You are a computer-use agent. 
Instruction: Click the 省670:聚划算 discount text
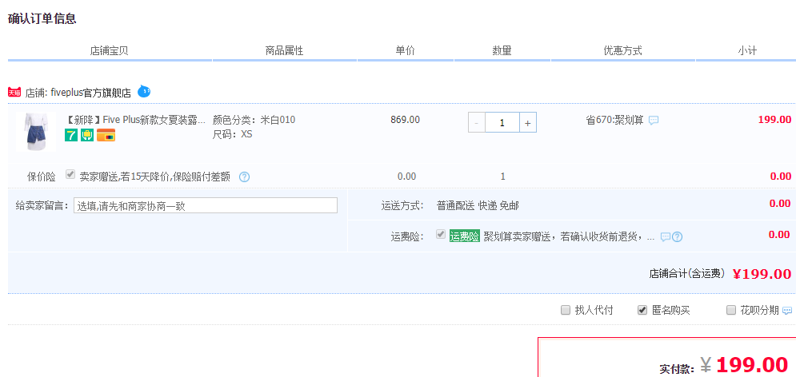[x=614, y=120]
